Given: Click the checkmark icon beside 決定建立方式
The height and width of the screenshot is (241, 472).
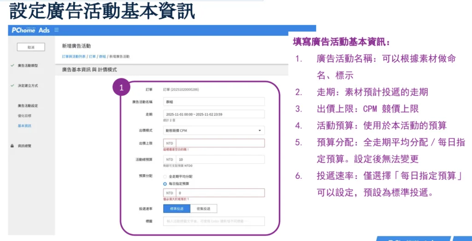Looking at the screenshot, I should click(12, 86).
